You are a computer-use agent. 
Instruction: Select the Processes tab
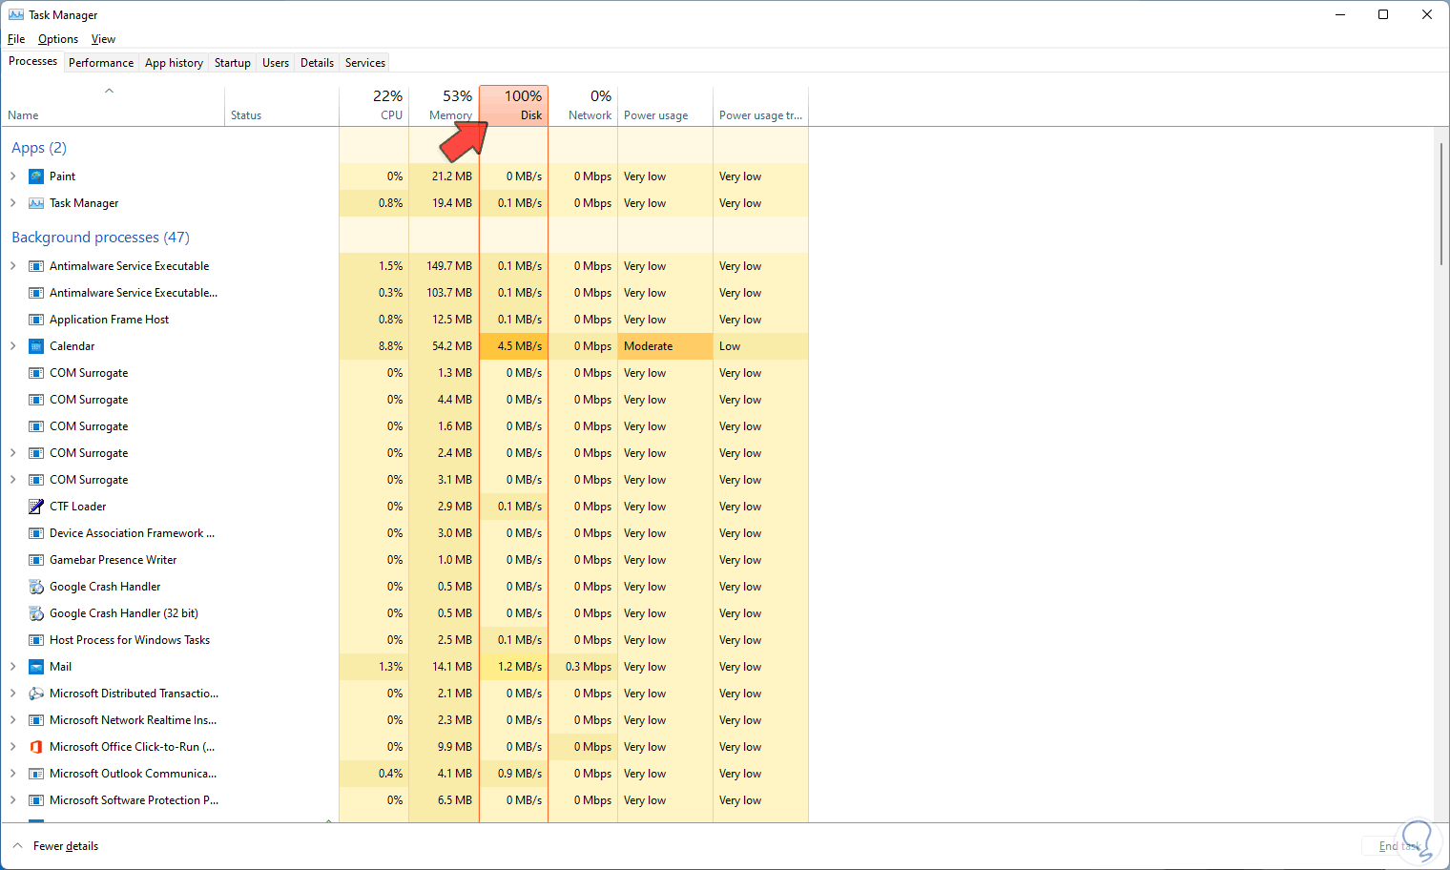point(32,61)
